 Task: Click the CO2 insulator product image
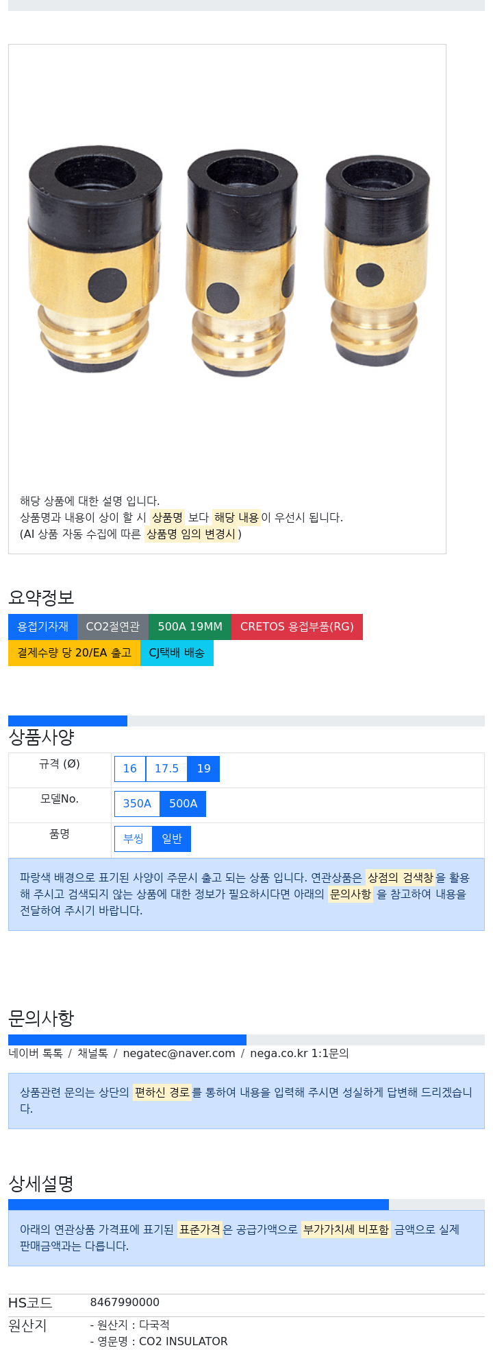coord(228,265)
